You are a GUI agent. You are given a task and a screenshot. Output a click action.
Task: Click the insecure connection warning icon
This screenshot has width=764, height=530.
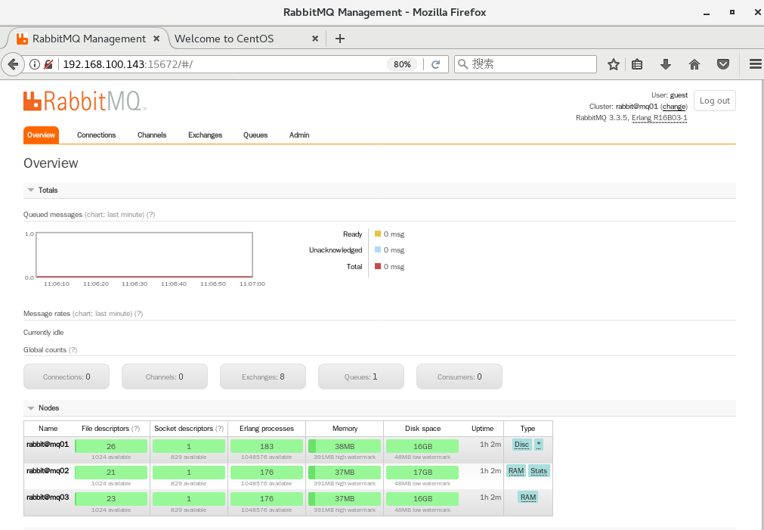48,64
